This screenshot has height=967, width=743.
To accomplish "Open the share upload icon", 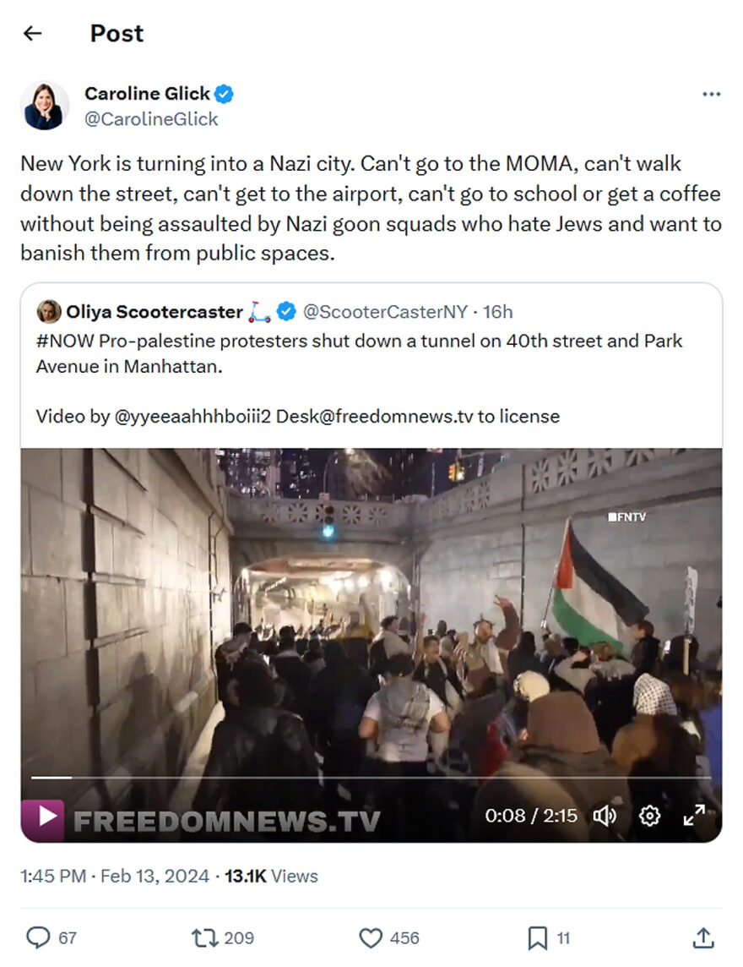I will tap(703, 937).
